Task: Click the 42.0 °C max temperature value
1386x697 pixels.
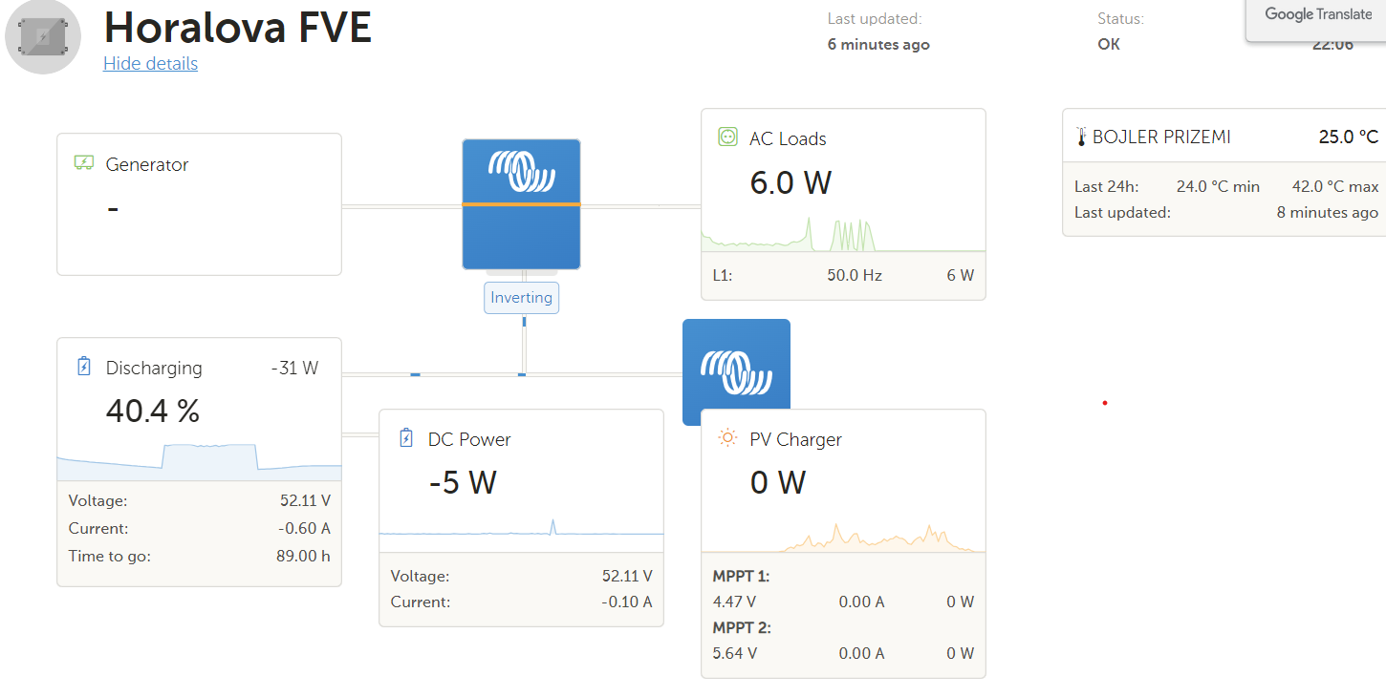Action: click(1335, 186)
